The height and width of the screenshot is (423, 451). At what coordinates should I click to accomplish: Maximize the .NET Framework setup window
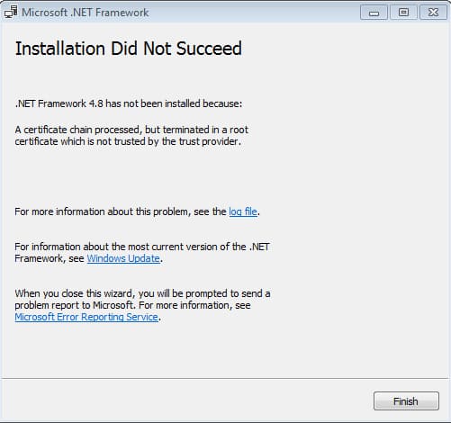(403, 13)
